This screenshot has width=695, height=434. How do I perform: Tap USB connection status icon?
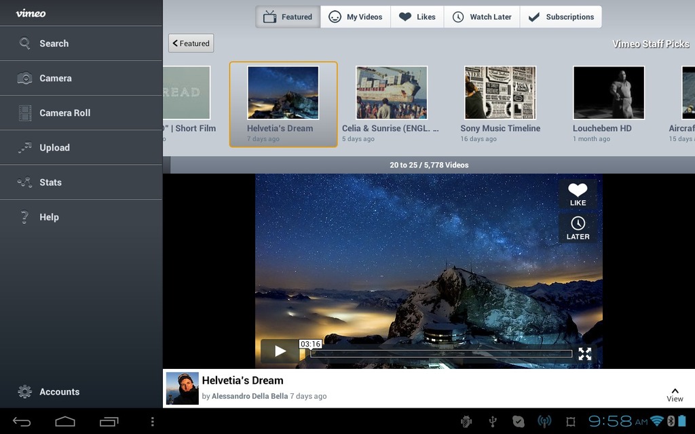[493, 422]
